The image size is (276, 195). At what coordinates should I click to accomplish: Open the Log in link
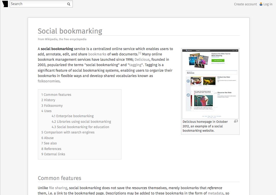click(x=268, y=4)
